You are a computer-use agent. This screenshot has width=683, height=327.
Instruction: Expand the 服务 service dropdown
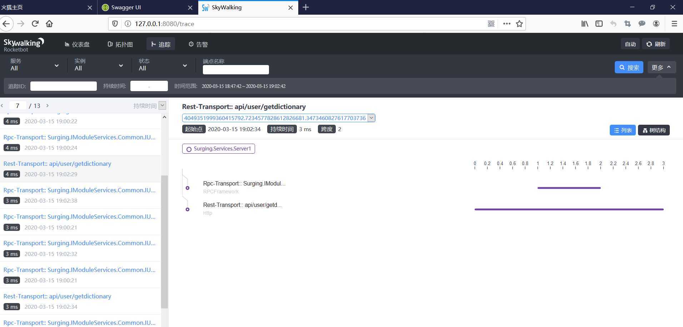[35, 65]
